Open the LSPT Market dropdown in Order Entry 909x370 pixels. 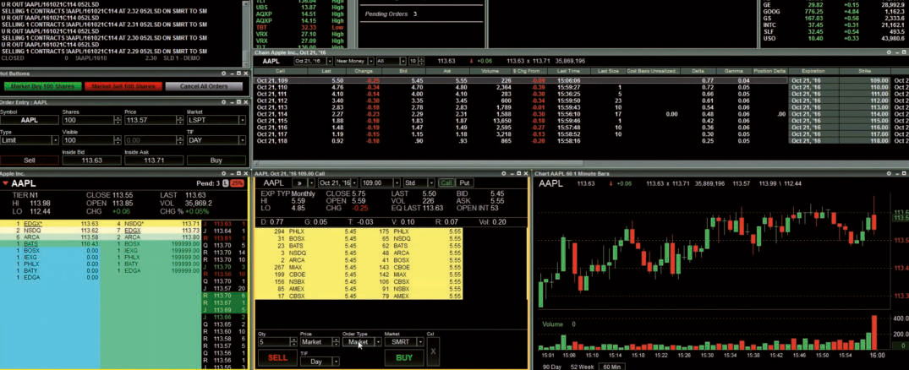click(x=216, y=121)
